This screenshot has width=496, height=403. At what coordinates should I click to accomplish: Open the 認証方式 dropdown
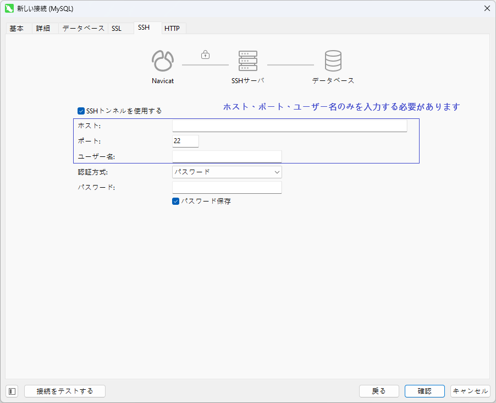point(227,172)
